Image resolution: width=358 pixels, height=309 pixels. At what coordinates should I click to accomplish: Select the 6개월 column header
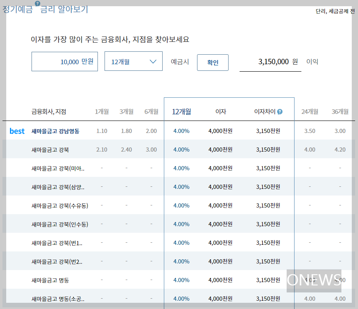coord(151,112)
